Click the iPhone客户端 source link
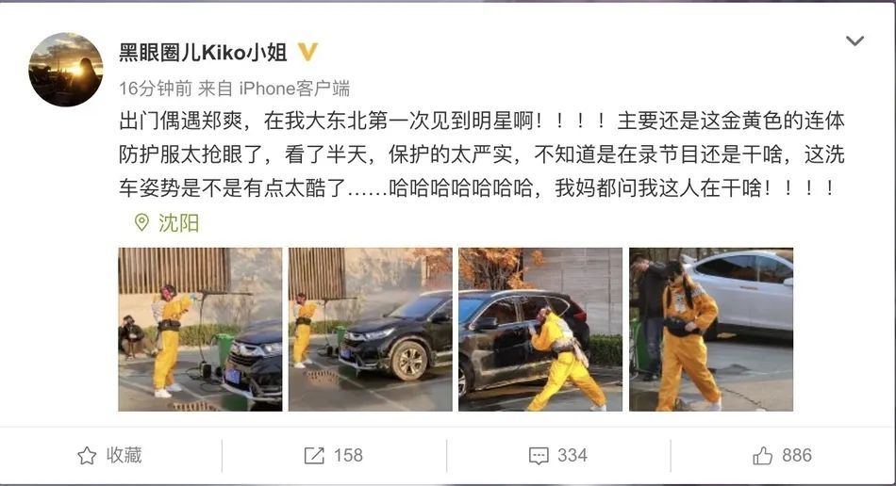 coord(294,89)
